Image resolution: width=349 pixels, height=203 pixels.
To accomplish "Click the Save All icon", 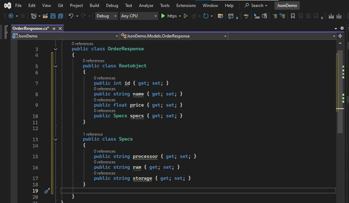I will click(x=60, y=16).
